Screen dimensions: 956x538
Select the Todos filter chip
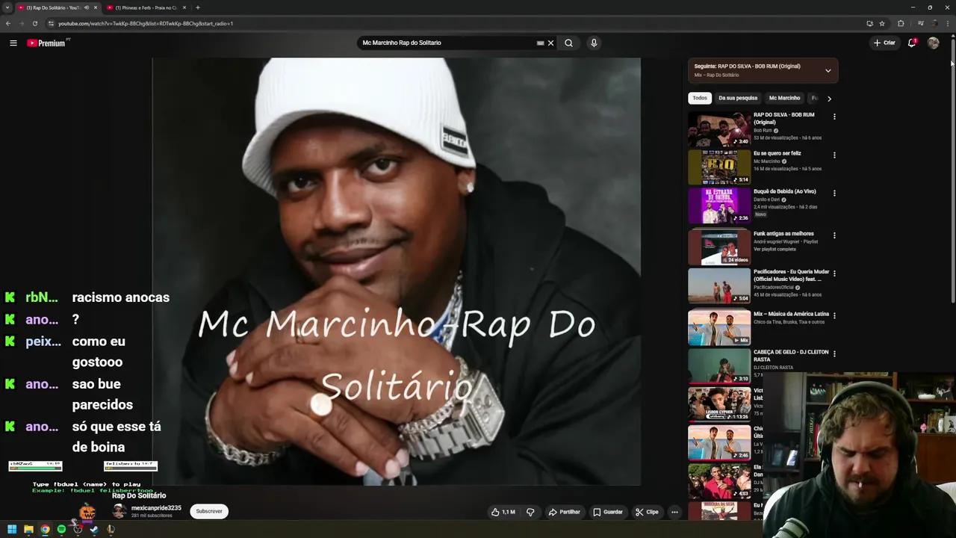pos(700,98)
